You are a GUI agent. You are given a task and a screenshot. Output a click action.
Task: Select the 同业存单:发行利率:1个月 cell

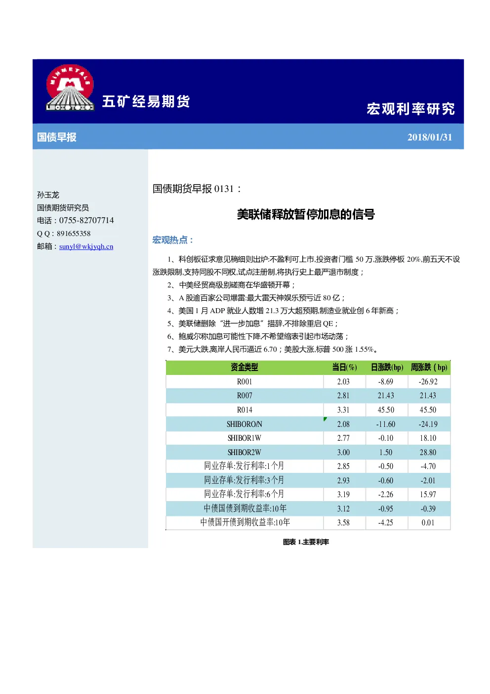(245, 466)
